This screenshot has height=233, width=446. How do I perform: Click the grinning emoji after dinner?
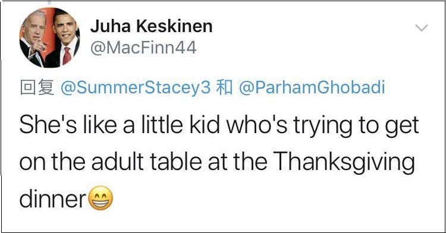[100, 198]
